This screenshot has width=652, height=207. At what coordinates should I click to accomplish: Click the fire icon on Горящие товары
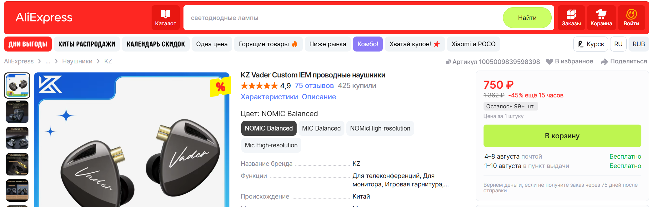coord(294,44)
